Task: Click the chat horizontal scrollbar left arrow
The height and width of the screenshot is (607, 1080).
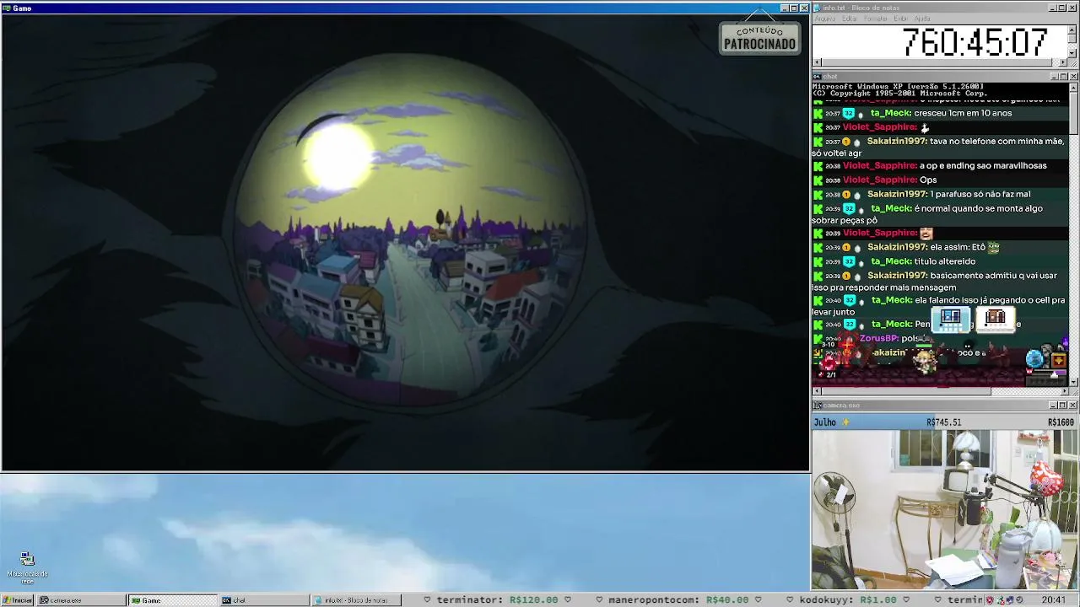Action: click(817, 391)
